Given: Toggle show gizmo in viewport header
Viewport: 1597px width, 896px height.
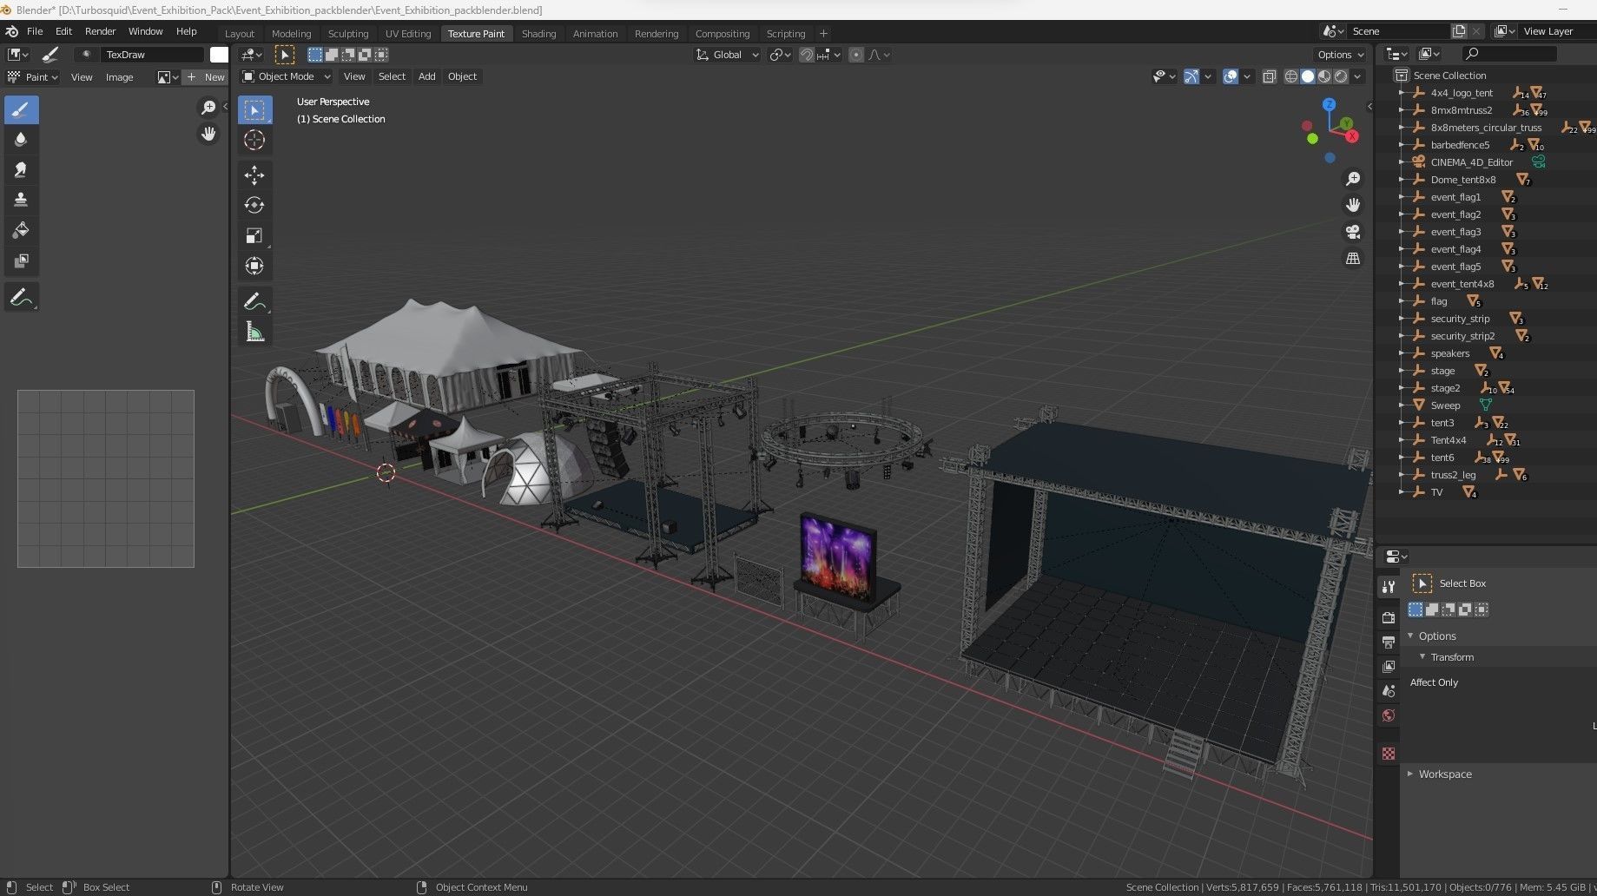Looking at the screenshot, I should pyautogui.click(x=1191, y=76).
